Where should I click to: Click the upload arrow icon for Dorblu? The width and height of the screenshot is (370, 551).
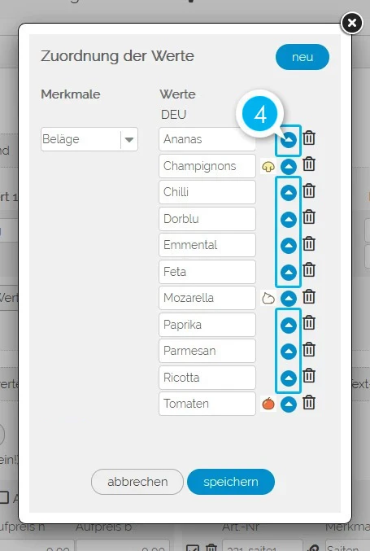click(289, 219)
